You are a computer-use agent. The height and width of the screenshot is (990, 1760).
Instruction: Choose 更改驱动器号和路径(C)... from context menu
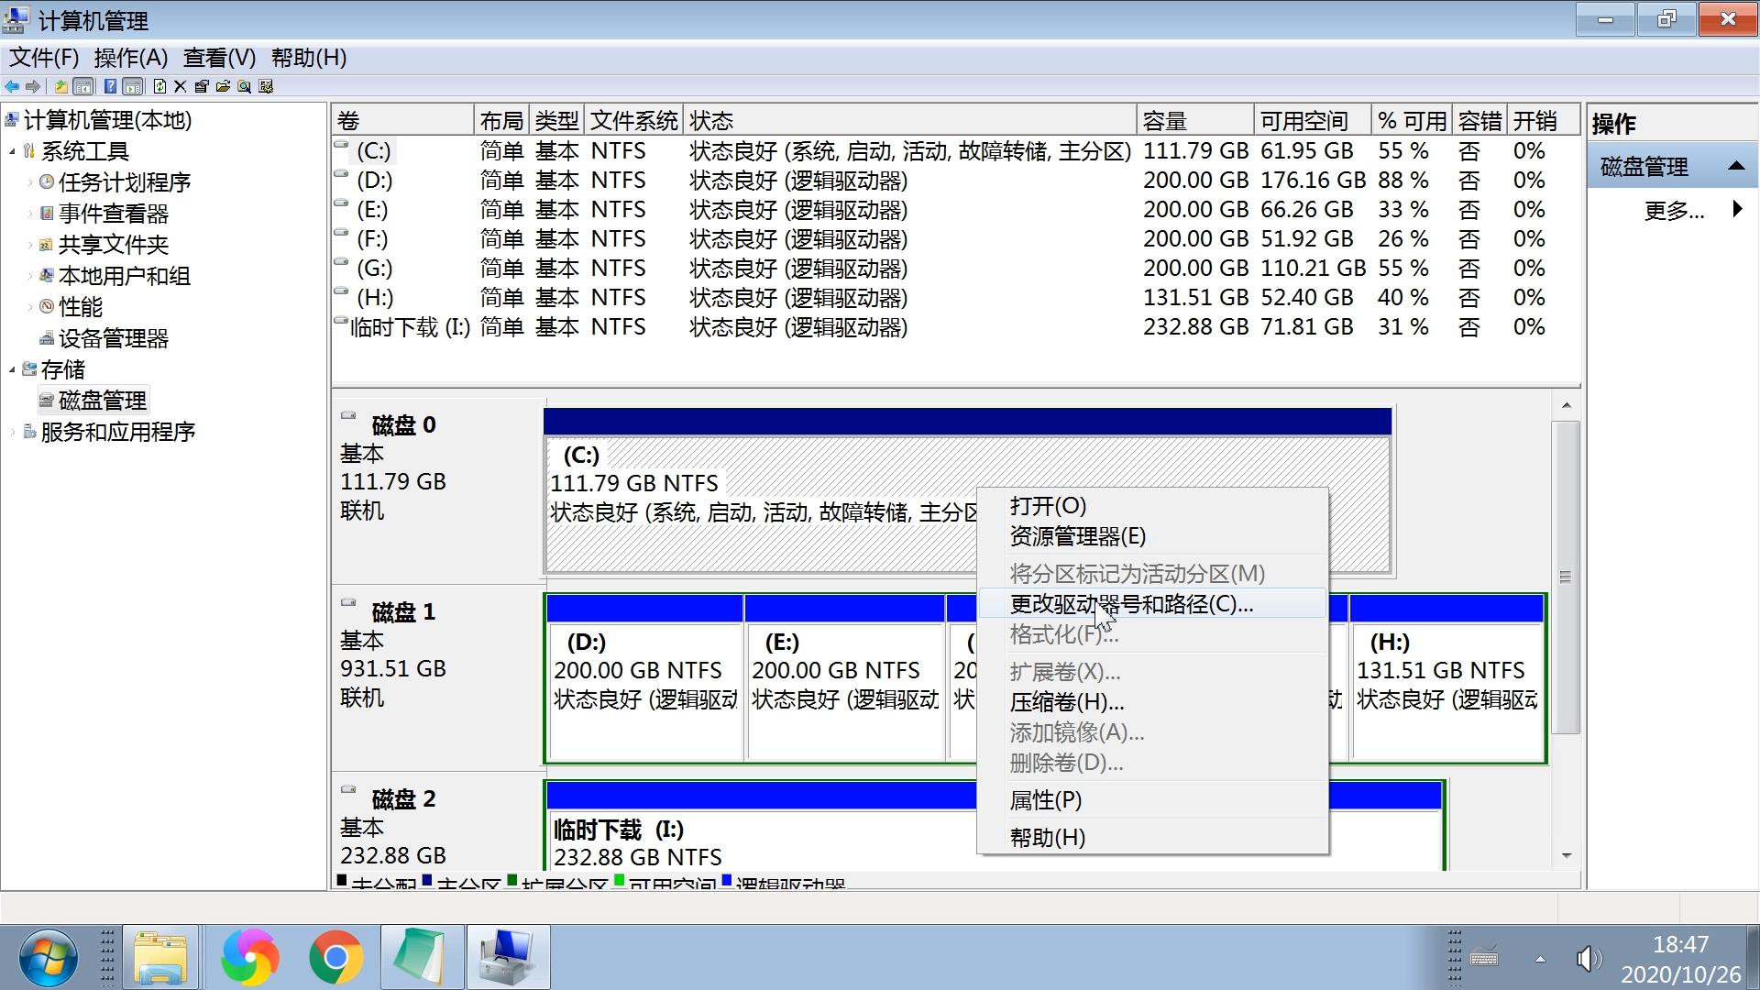pos(1131,604)
